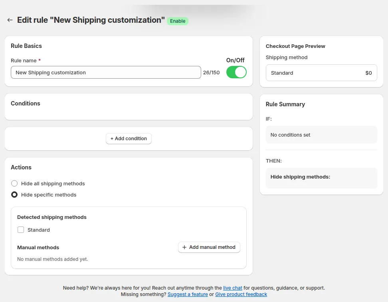This screenshot has height=302, width=388.
Task: Click the Add manual method button
Action: click(209, 247)
